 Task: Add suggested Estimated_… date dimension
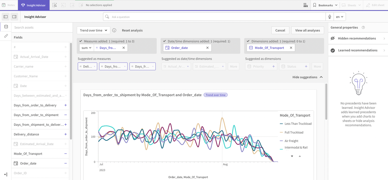click(209, 66)
